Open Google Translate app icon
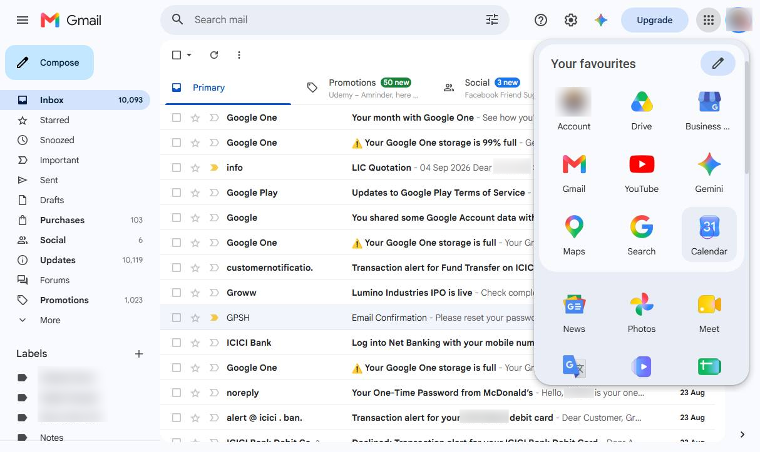Image resolution: width=760 pixels, height=452 pixels. pyautogui.click(x=573, y=366)
